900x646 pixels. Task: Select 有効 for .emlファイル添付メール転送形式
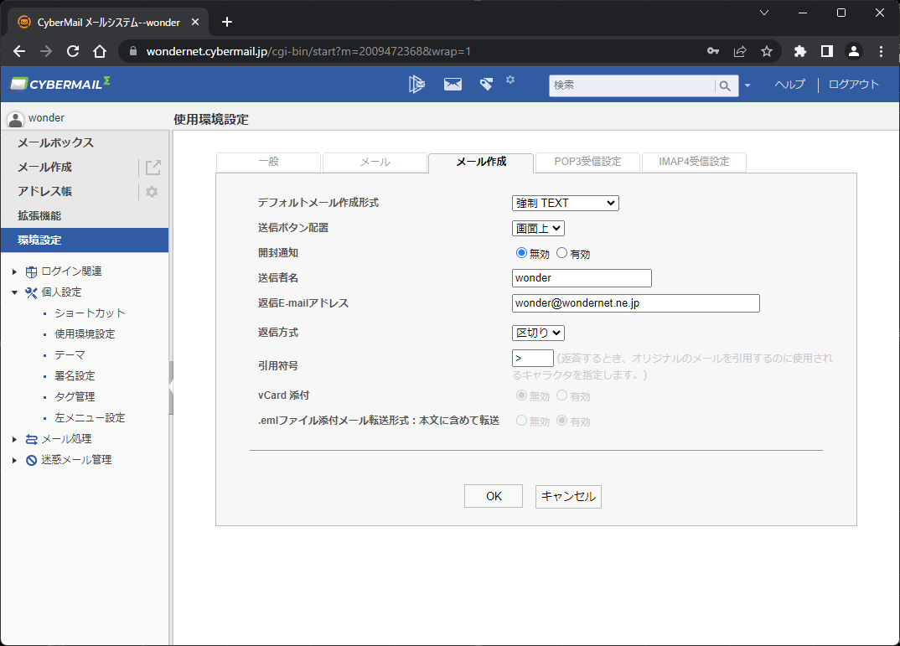[562, 421]
